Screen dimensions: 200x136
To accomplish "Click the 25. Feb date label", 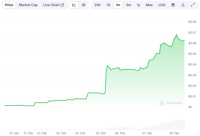I will (101, 133).
